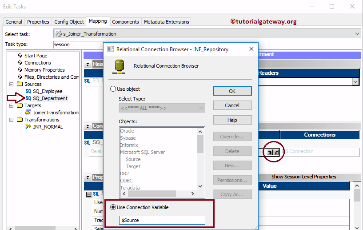Click the SQ icon in Connections row
This screenshot has width=363, height=230.
click(87, 143)
